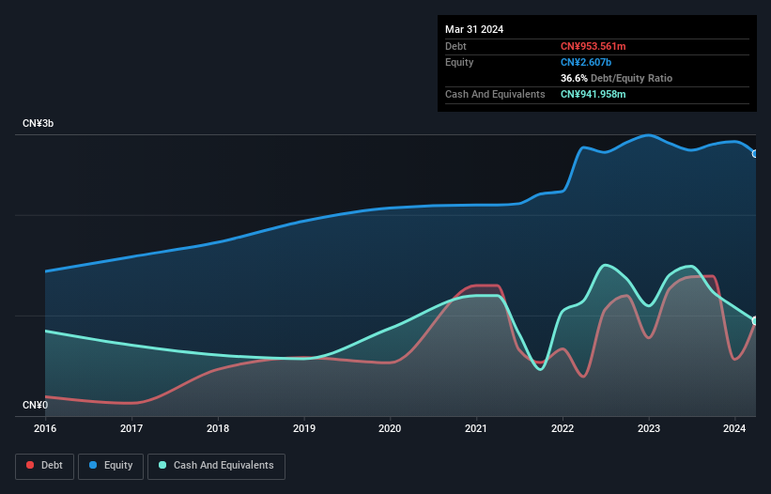Image resolution: width=771 pixels, height=494 pixels.
Task: Click the Equity endpoint marker on the blue line
Action: [x=755, y=154]
